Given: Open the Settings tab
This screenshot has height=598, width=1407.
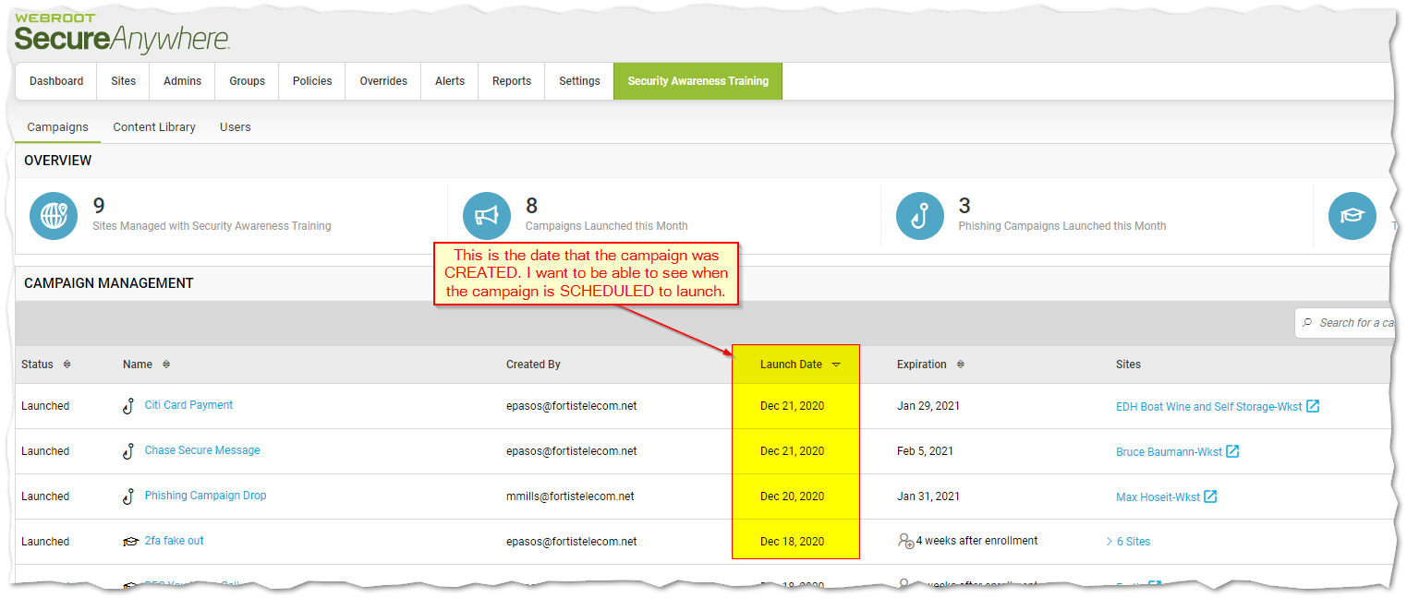Looking at the screenshot, I should click(x=579, y=81).
